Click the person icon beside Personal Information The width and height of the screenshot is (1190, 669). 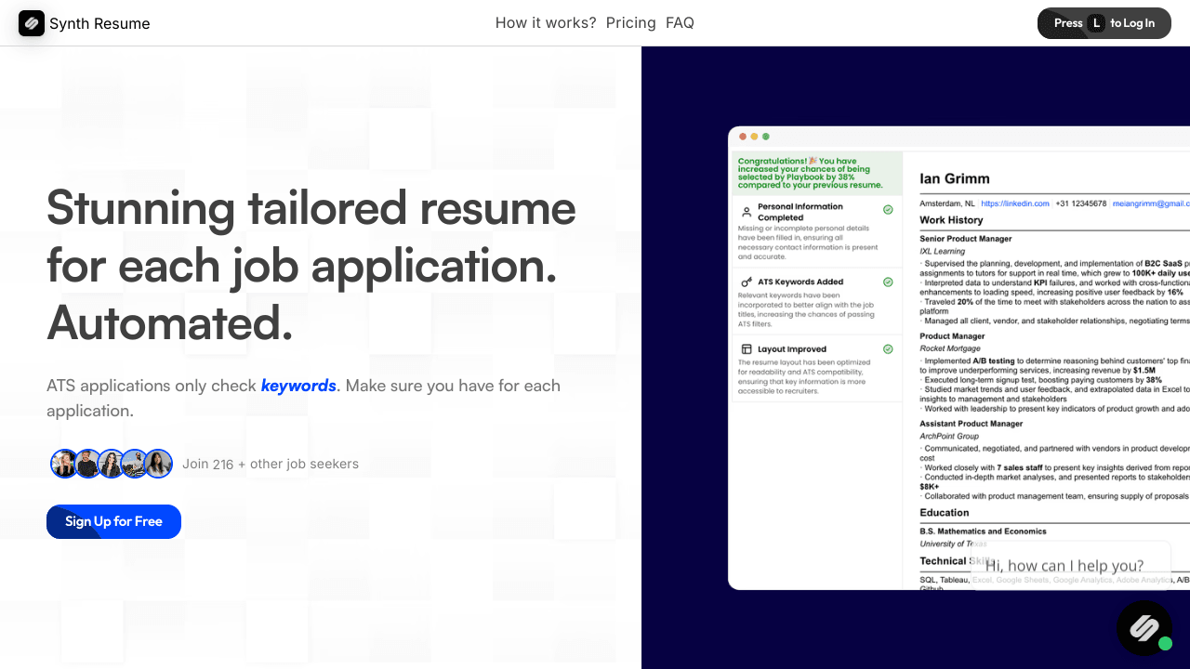pos(747,212)
